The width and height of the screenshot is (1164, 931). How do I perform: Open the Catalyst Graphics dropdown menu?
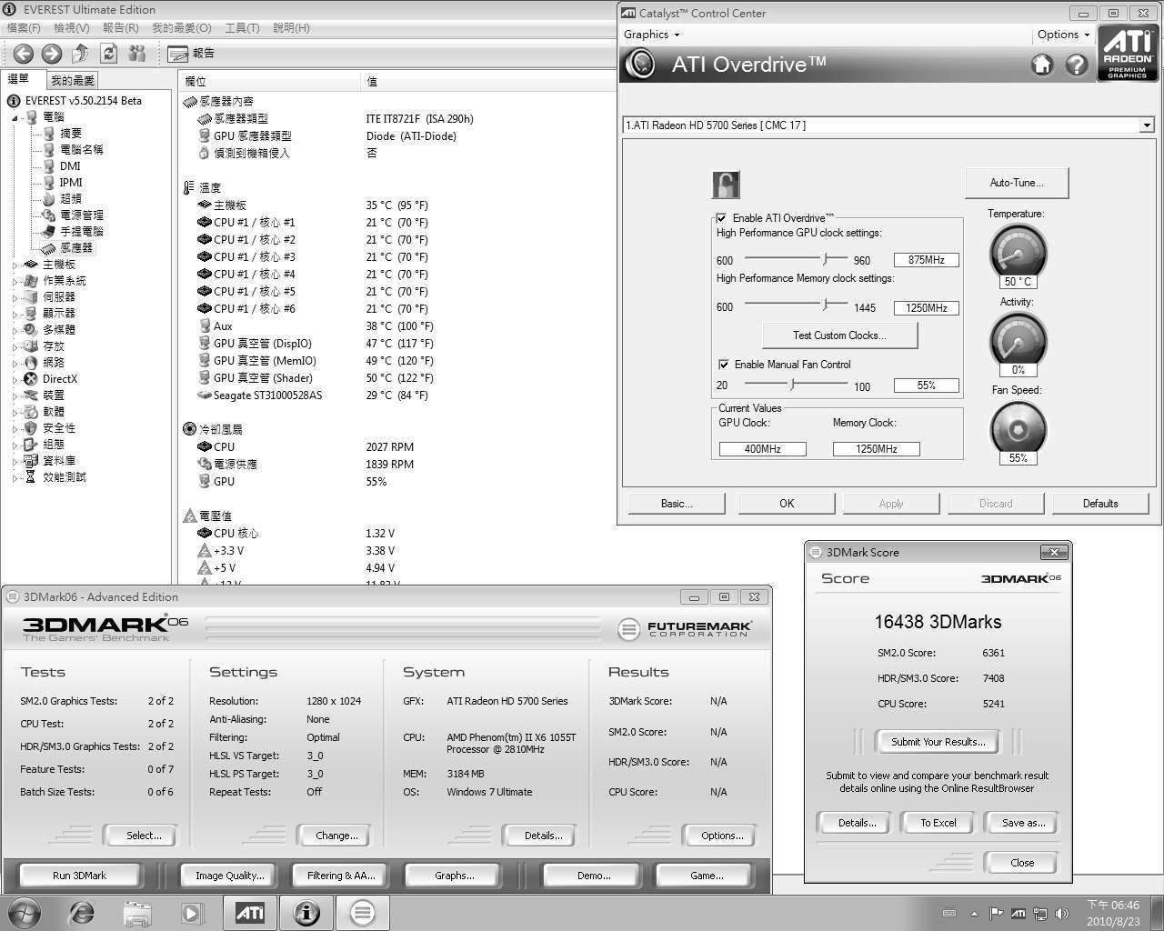651,35
